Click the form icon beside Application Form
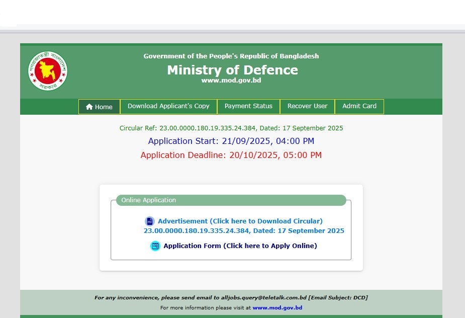This screenshot has height=318, width=465. 155,246
